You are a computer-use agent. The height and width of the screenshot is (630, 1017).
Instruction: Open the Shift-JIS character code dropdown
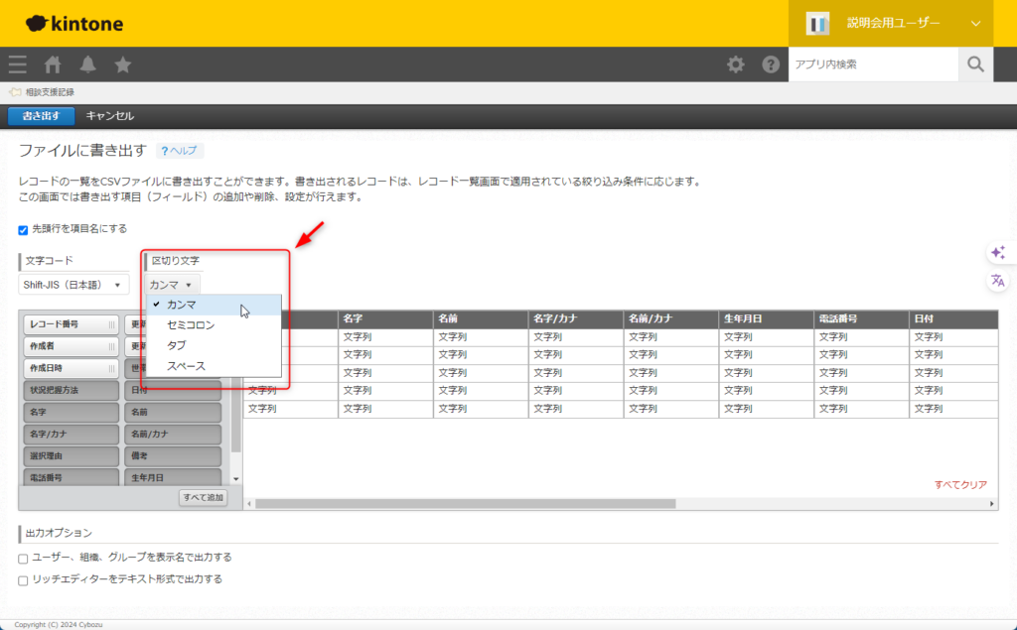(x=74, y=285)
